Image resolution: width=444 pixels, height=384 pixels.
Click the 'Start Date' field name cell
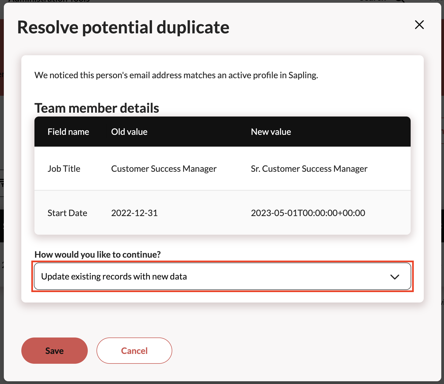click(67, 213)
